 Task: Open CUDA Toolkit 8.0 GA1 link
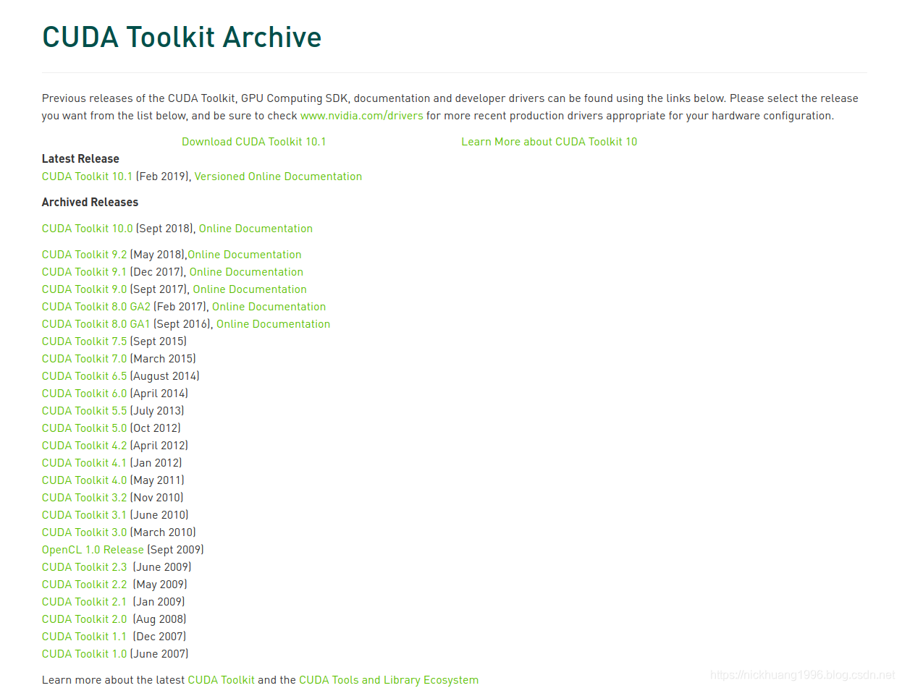(x=96, y=324)
